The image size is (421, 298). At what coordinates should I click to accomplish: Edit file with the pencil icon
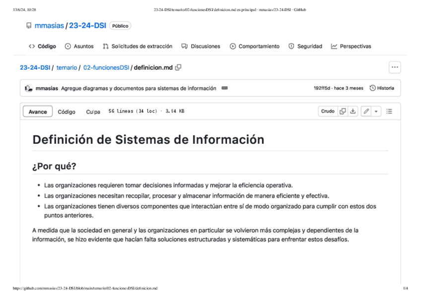pos(366,111)
